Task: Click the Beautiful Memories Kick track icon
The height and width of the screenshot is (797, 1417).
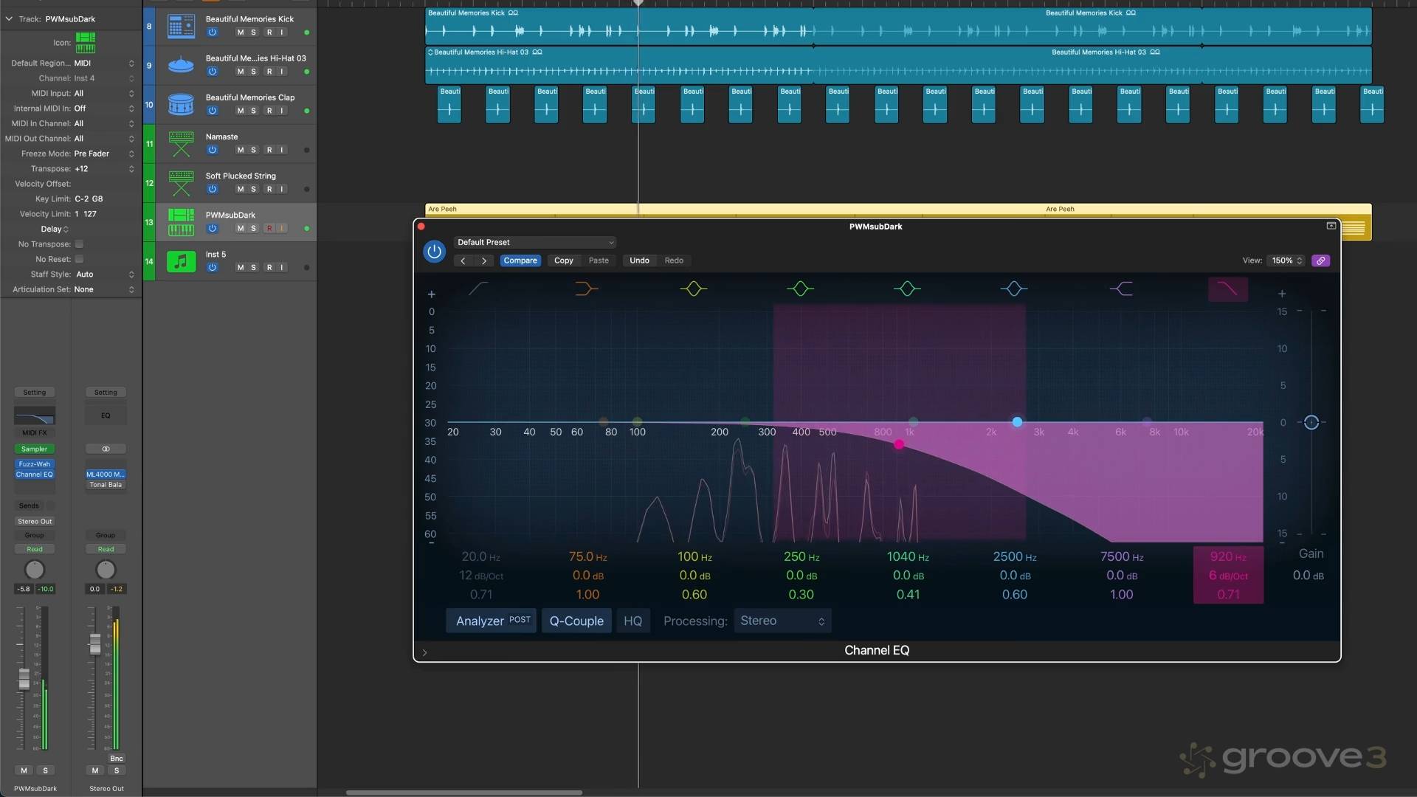Action: point(181,26)
